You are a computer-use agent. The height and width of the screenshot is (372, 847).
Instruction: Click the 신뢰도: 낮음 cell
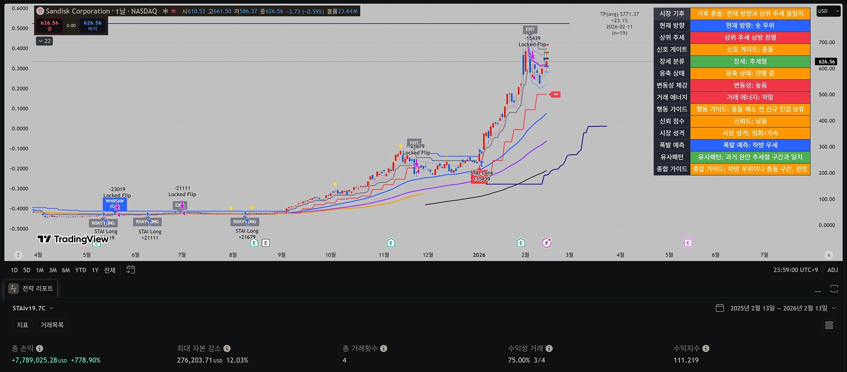(750, 121)
